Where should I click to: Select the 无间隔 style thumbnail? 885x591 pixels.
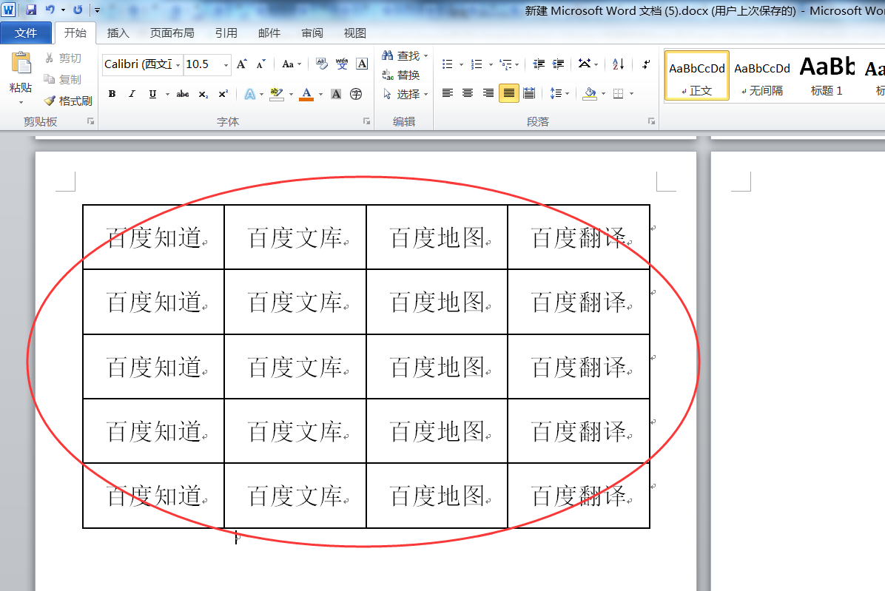pyautogui.click(x=762, y=75)
